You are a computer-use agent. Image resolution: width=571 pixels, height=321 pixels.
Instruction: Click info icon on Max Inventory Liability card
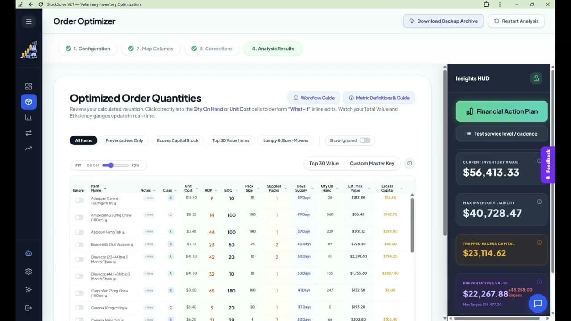[539, 202]
